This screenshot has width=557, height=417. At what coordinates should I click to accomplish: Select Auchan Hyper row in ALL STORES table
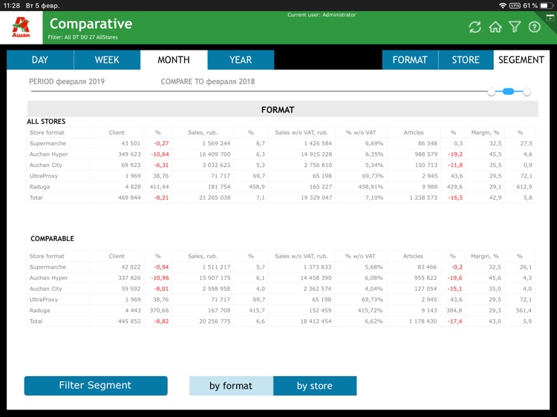pyautogui.click(x=281, y=154)
